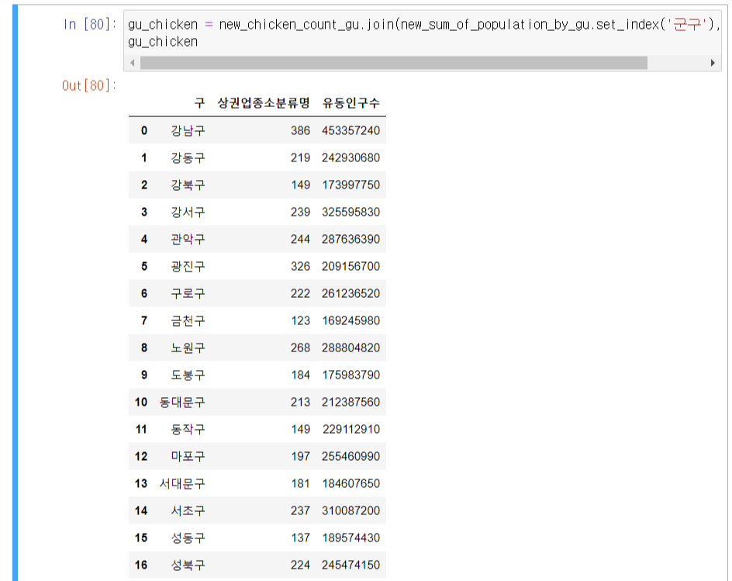This screenshot has width=732, height=581.
Task: Click row index 16 of the table
Action: [x=141, y=565]
